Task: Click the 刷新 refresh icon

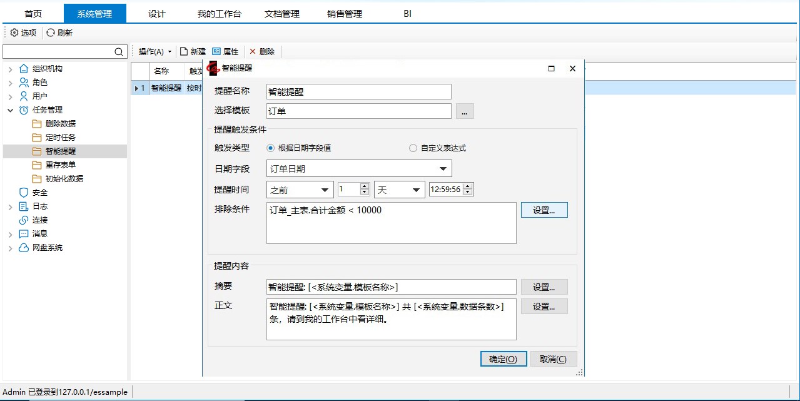Action: tap(51, 33)
